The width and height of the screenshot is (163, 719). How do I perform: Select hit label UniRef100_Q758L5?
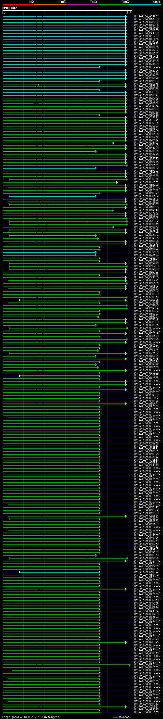pyautogui.click(x=146, y=151)
